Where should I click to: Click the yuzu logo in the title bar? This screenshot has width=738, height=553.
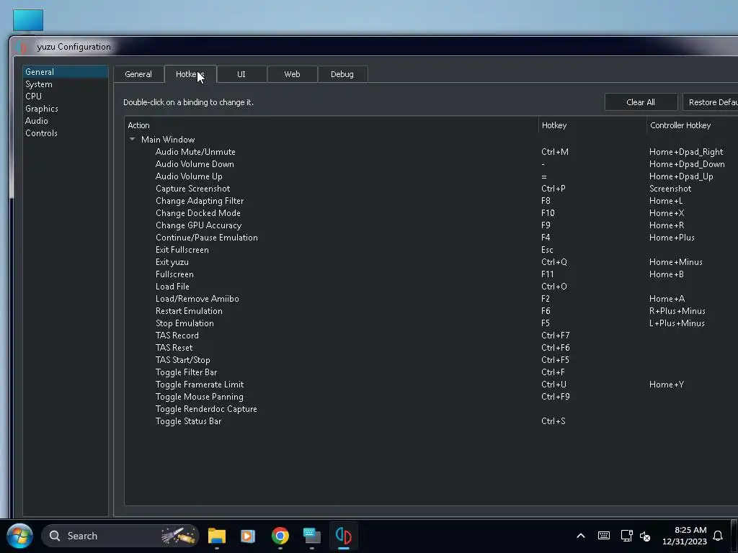pos(22,47)
